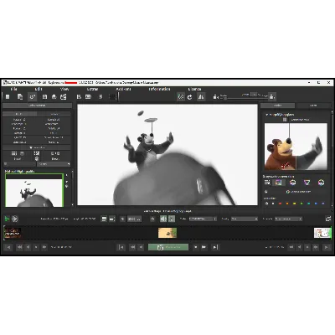Screen dimensions: 335x335
Task: Collapse the section header with the arrow in left panel
Action: tap(37, 147)
